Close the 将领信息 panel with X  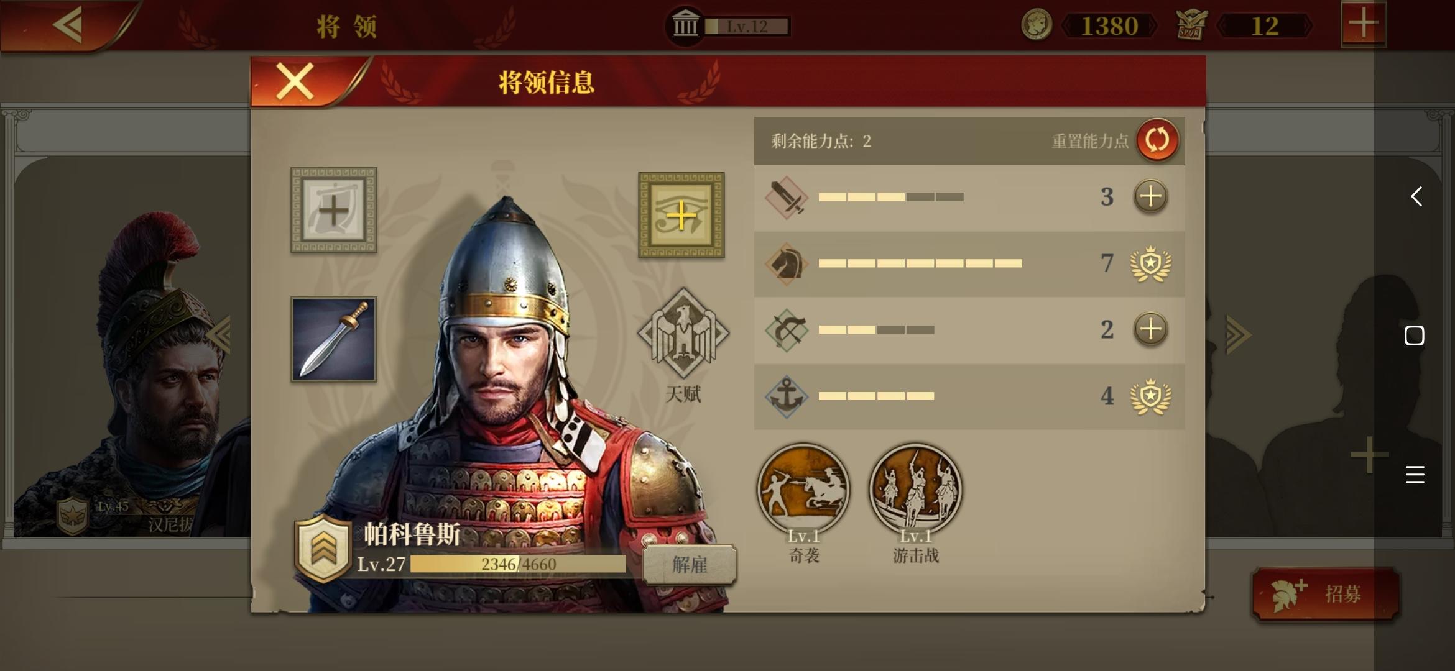pyautogui.click(x=295, y=81)
